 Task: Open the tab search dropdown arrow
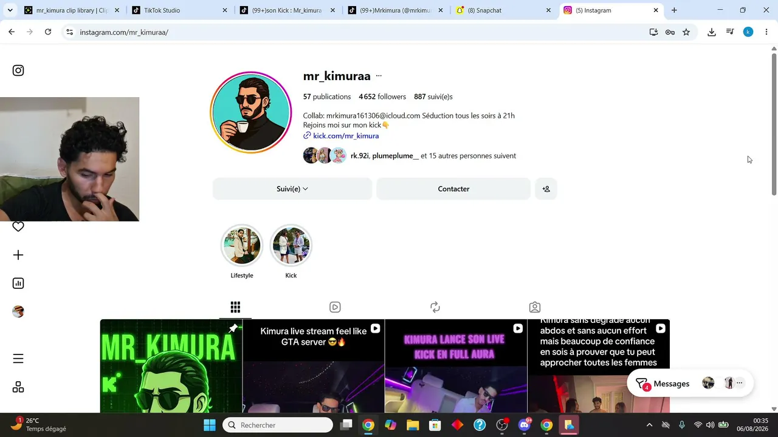10,10
